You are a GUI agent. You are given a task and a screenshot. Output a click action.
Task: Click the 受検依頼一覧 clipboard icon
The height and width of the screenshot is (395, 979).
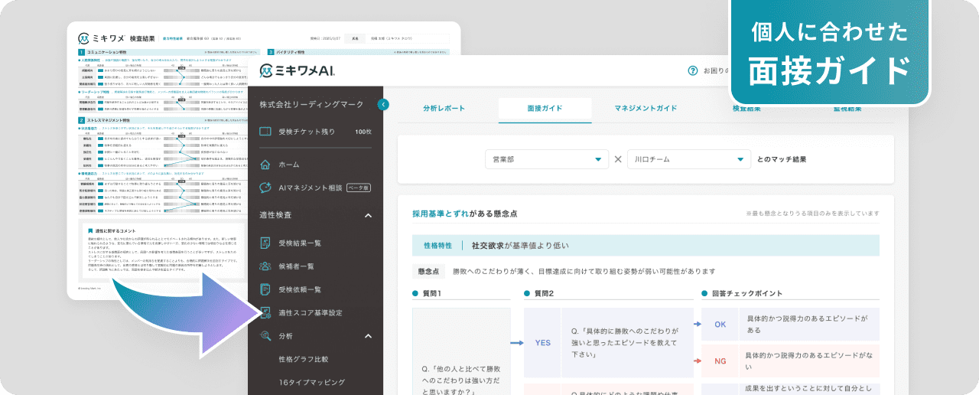pyautogui.click(x=265, y=289)
